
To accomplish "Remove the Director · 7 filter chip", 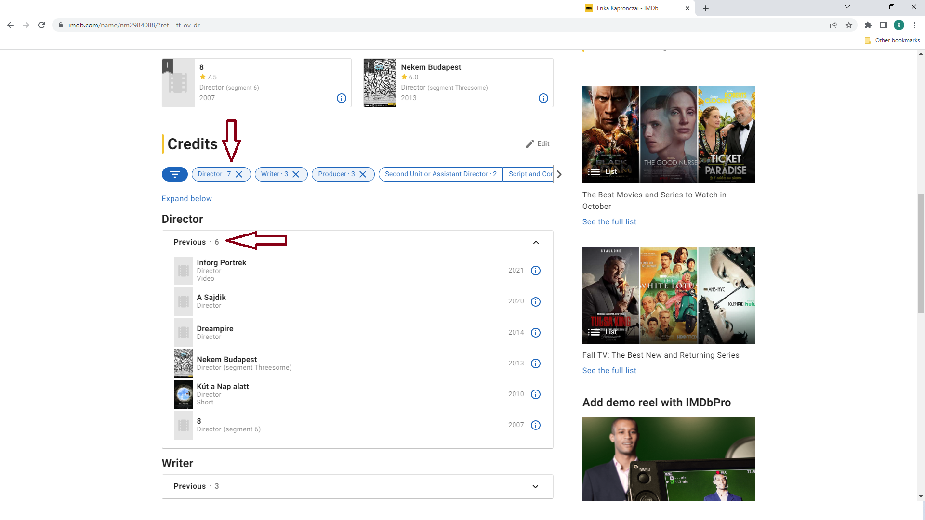I will tap(239, 174).
